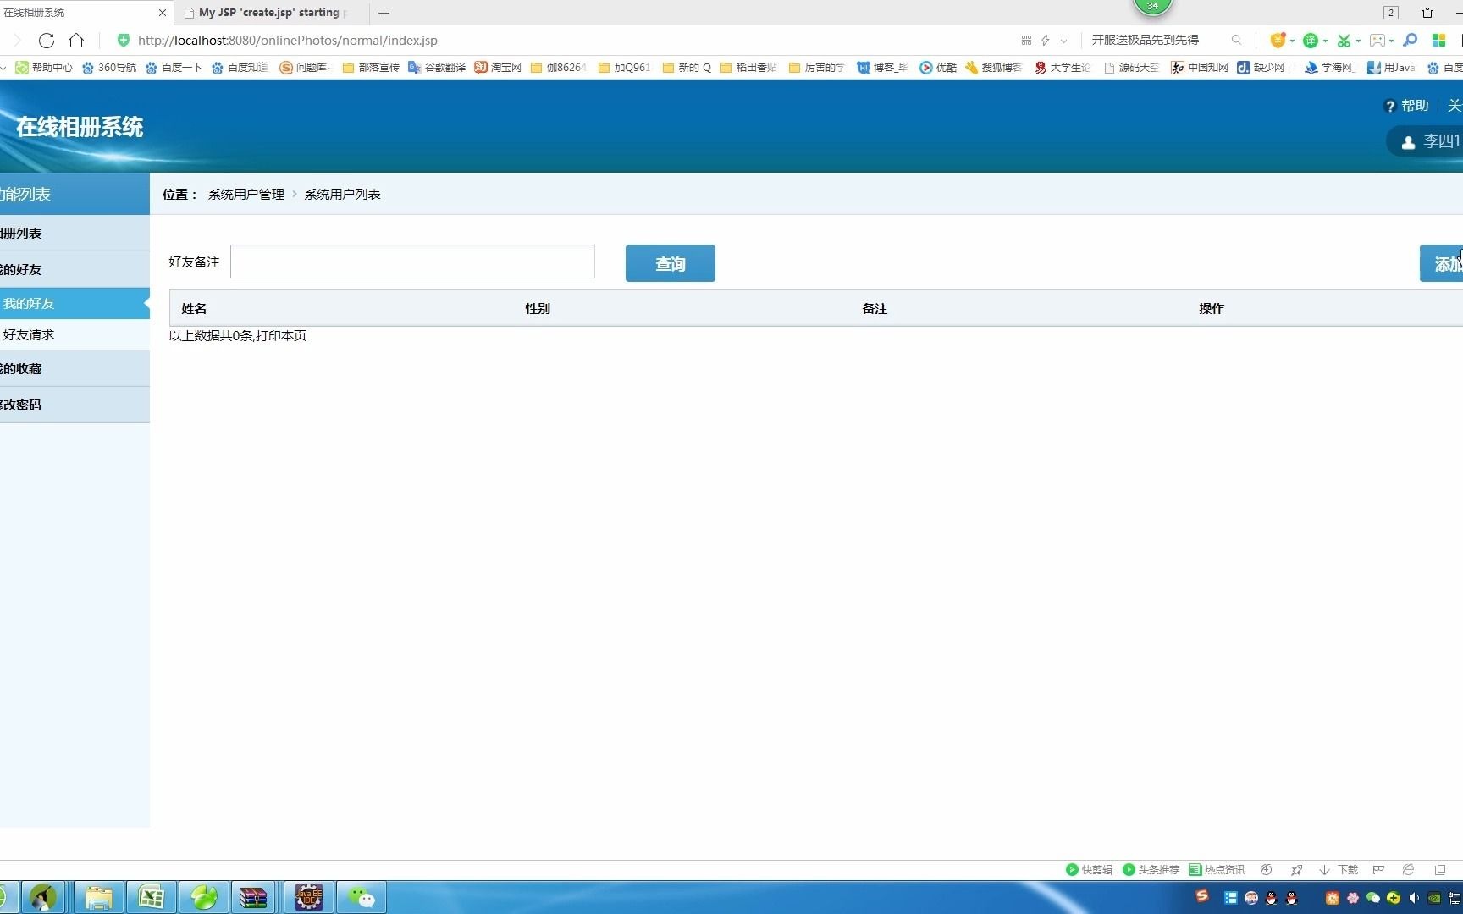Click rocket accelerator icon in status bar
Image resolution: width=1463 pixels, height=914 pixels.
(1296, 869)
